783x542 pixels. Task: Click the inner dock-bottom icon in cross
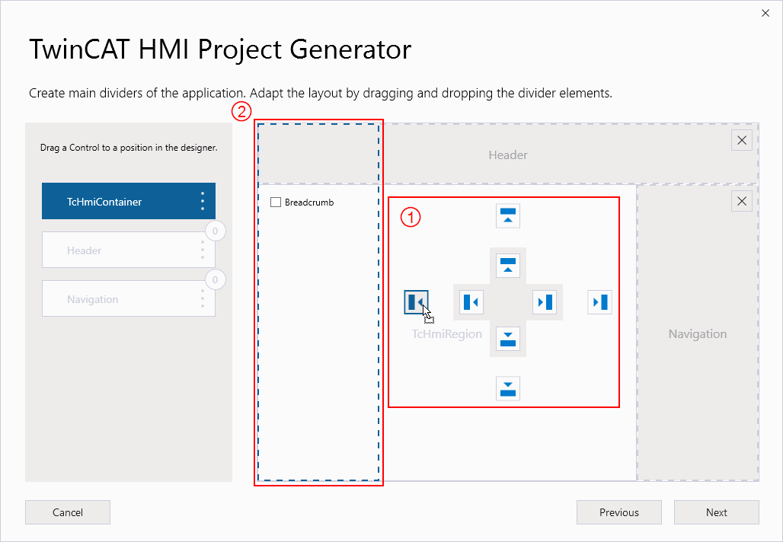508,339
